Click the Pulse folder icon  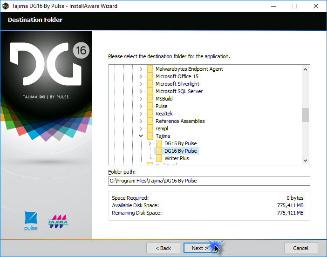(x=150, y=106)
